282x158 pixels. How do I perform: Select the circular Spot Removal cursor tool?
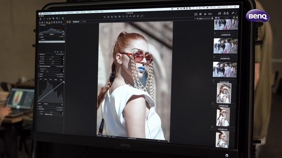(x=127, y=17)
